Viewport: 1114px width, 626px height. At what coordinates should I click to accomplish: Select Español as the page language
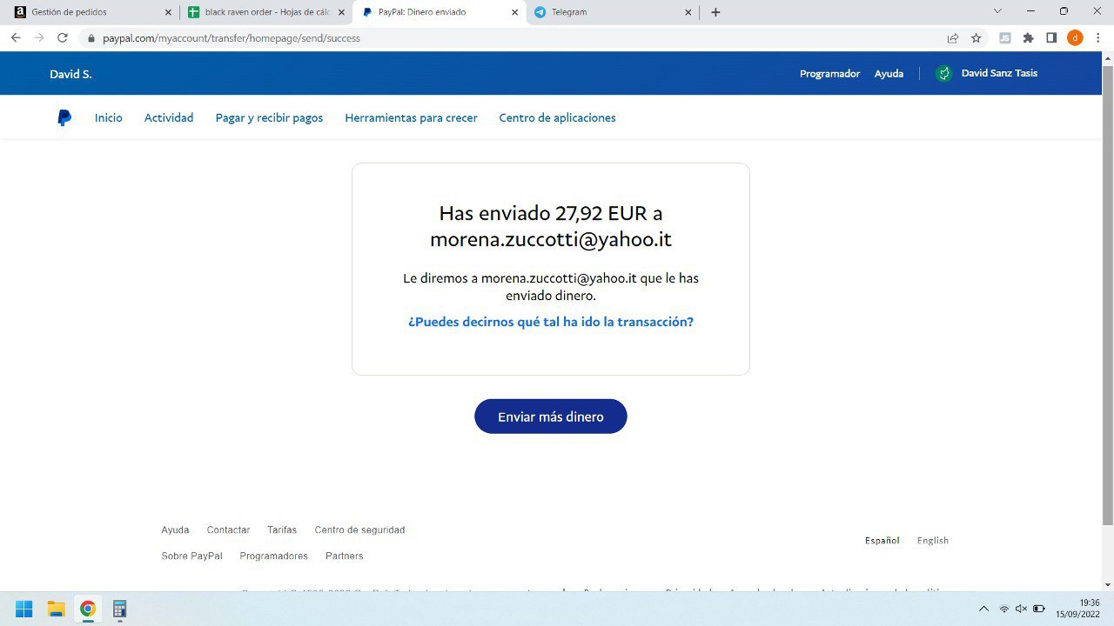click(x=882, y=540)
